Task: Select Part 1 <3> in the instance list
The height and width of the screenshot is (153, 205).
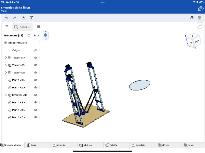Action: 18,103
